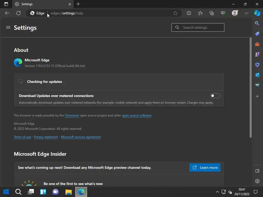
Task: Click the copyright 2023 Microsoft Corporation text
Action: [x=48, y=129]
